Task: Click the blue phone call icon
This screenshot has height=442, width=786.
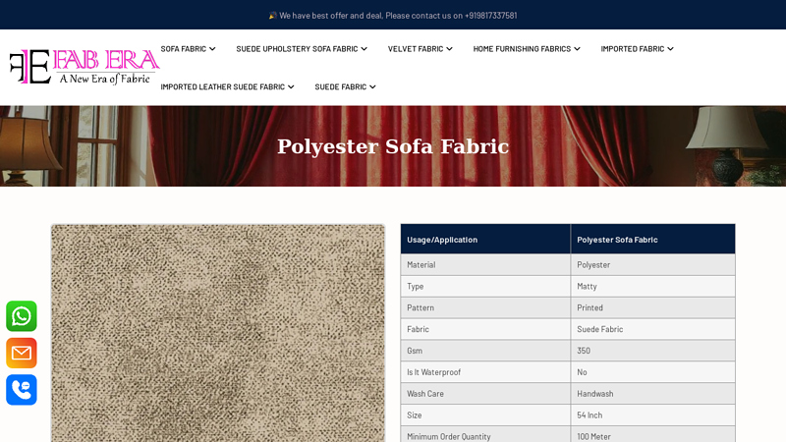Action: (x=21, y=390)
